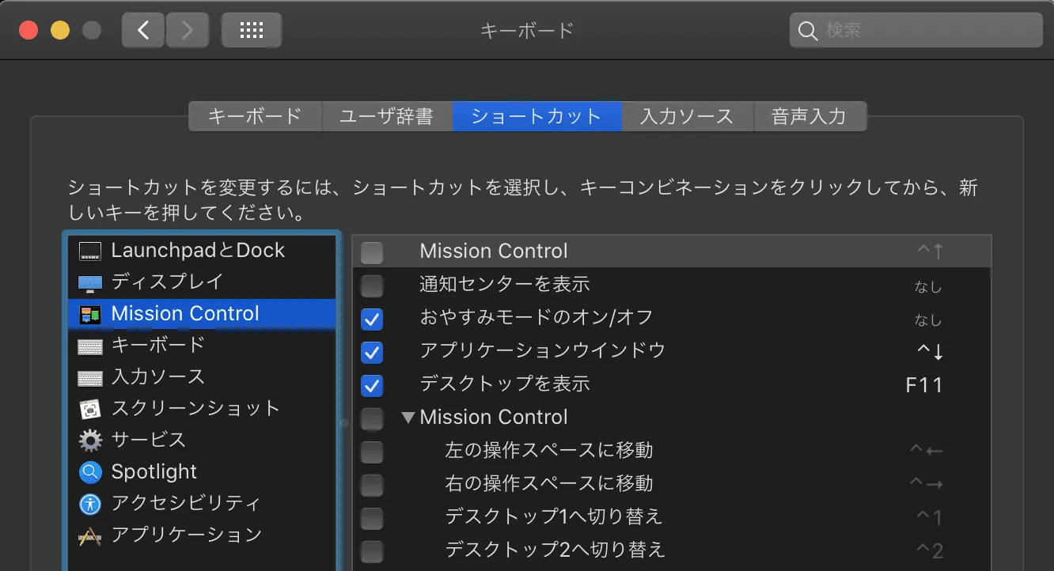
Task: Switch to the 入力ソース tab
Action: [x=687, y=116]
